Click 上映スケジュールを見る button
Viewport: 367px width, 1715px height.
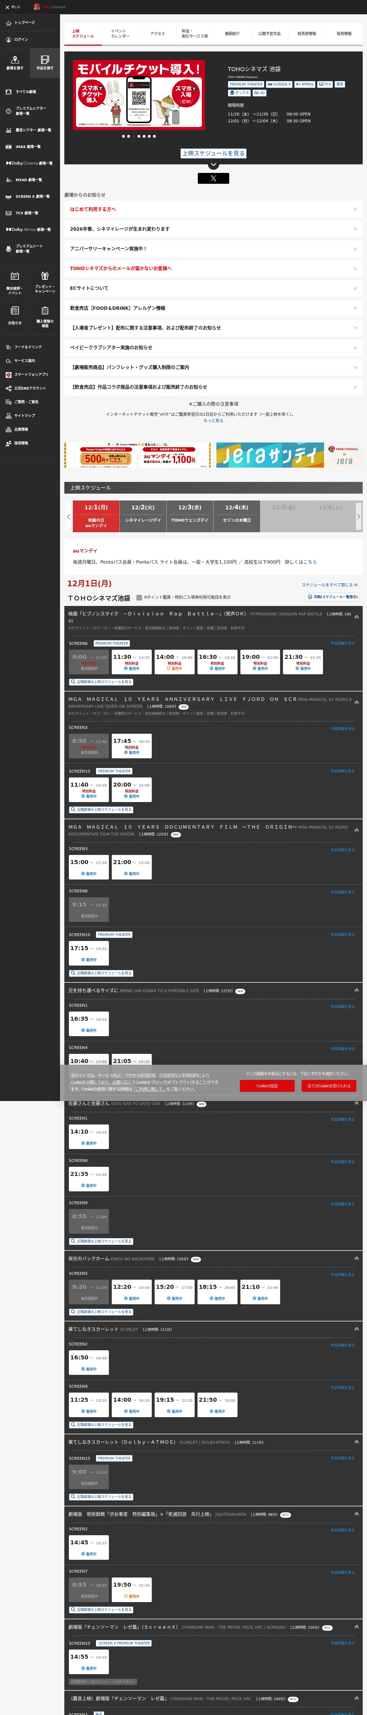click(x=213, y=153)
